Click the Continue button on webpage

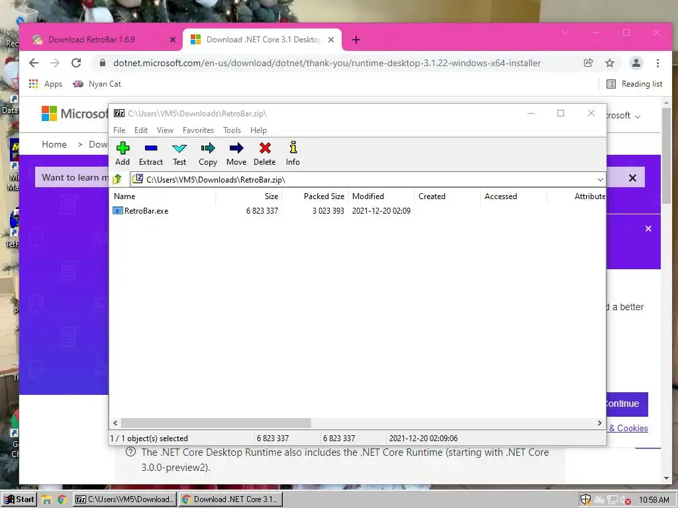point(627,404)
